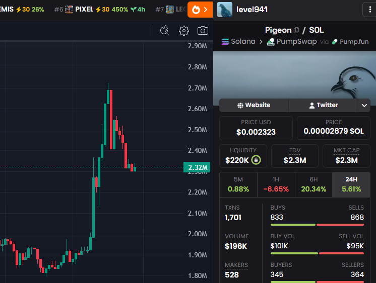Click the 2.70M price axis label
The height and width of the screenshot is (283, 376).
coord(198,88)
